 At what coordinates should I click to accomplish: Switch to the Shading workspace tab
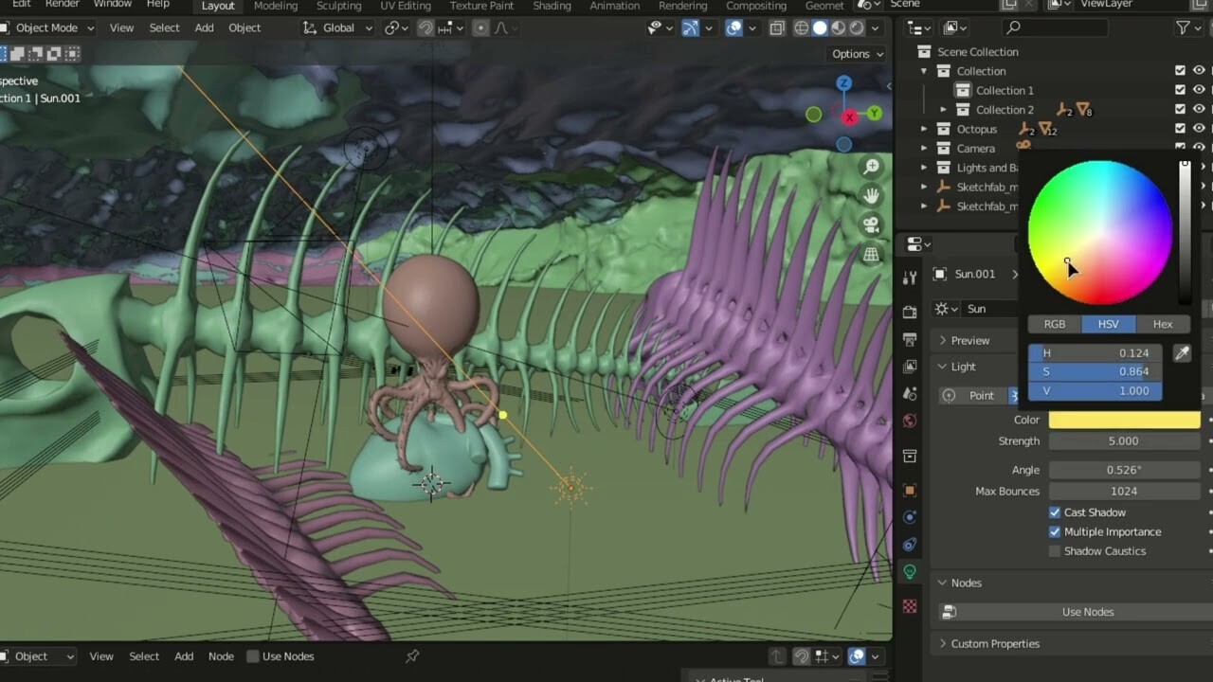[552, 6]
